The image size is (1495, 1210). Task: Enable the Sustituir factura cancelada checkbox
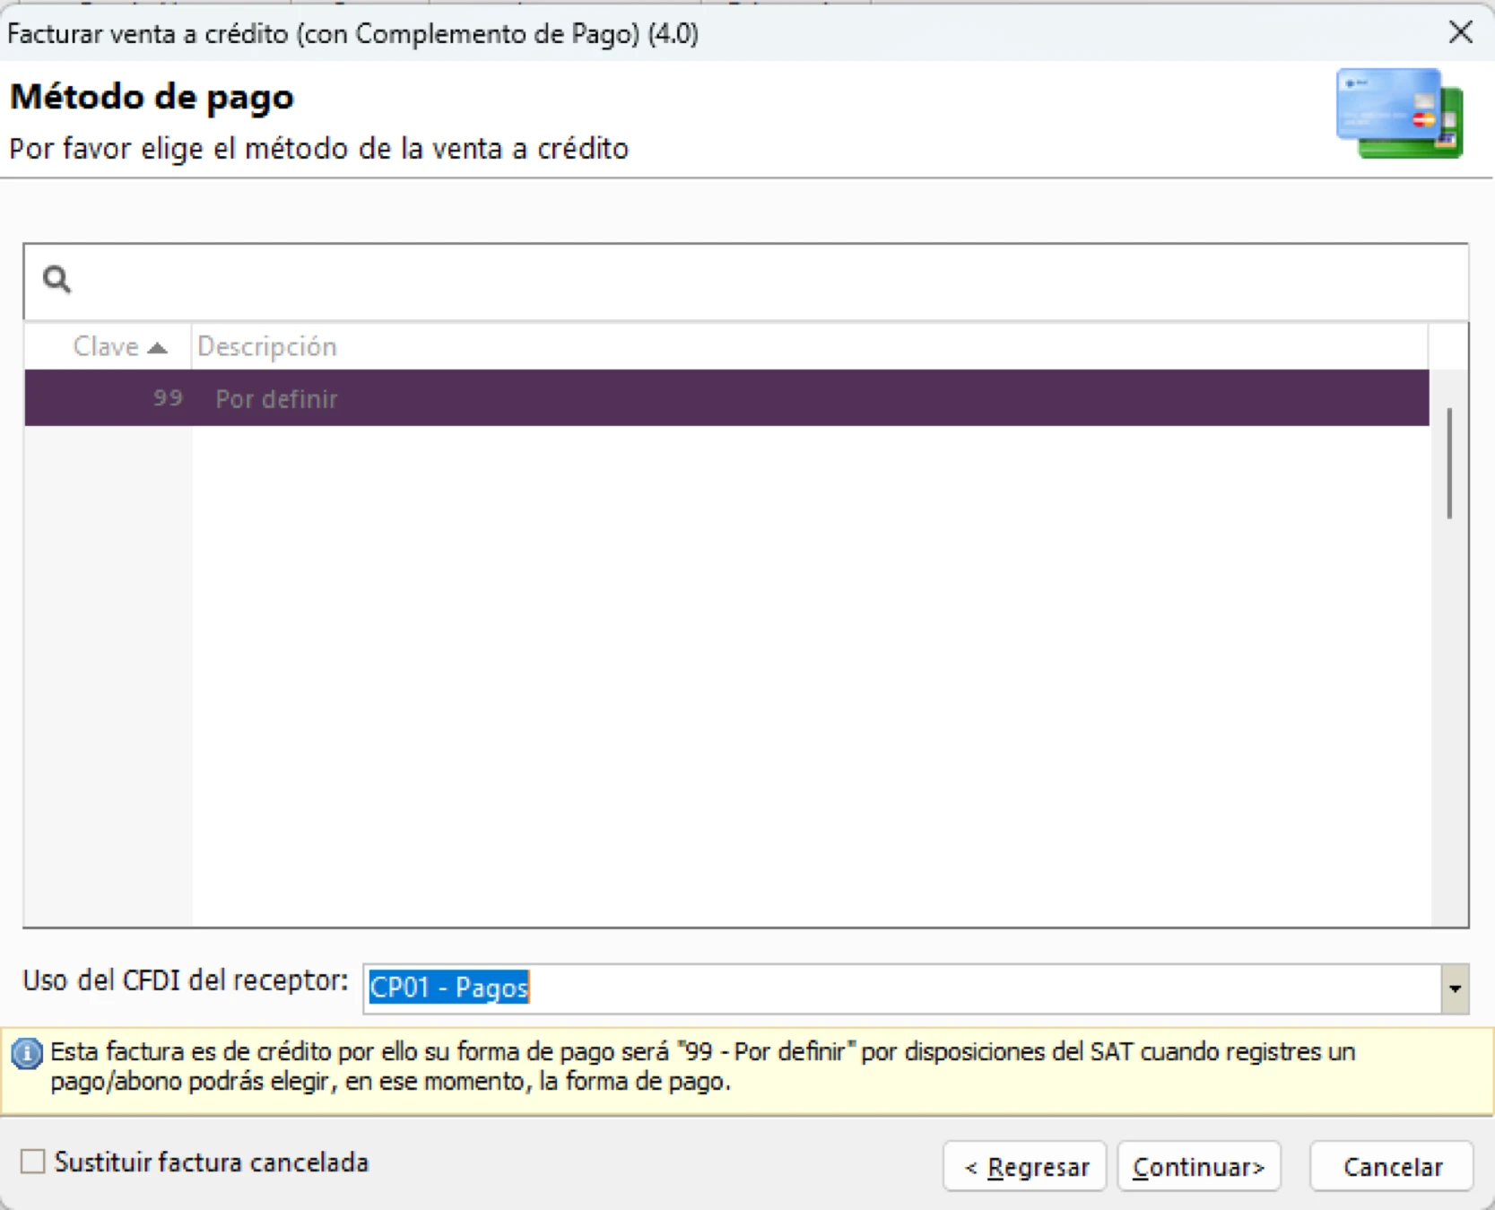coord(33,1162)
